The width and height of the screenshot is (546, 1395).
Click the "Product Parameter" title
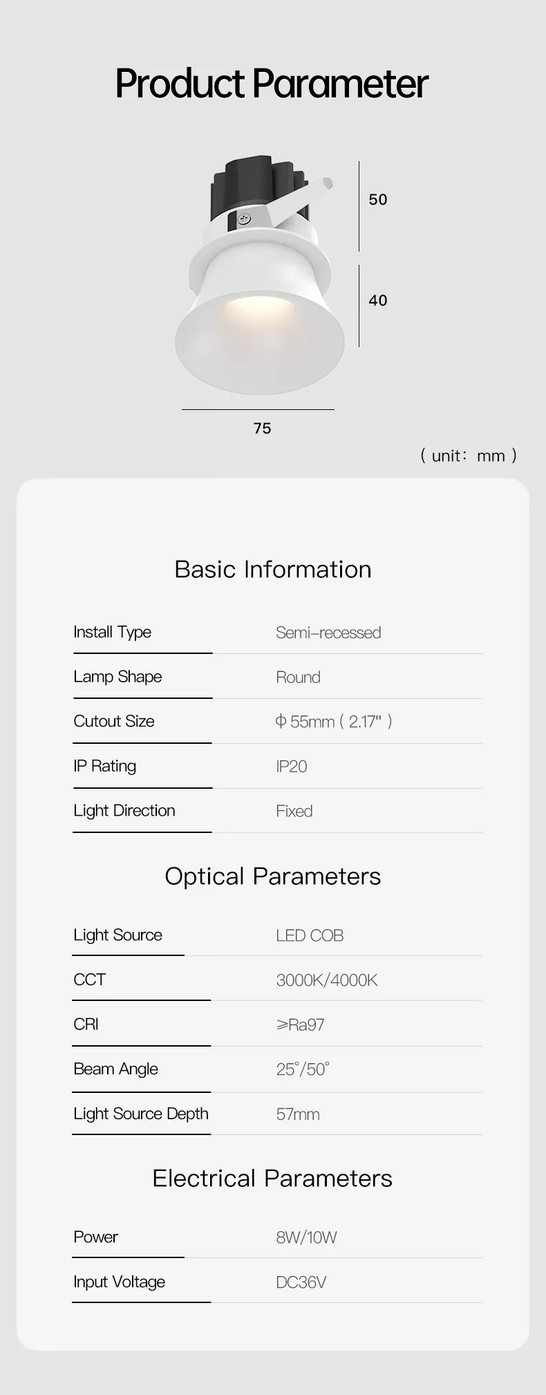click(x=272, y=84)
